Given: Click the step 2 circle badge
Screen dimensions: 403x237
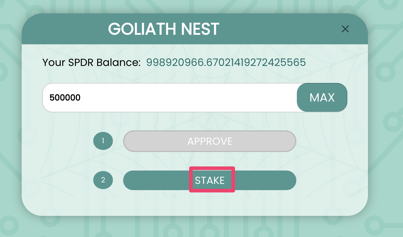Looking at the screenshot, I should (x=103, y=180).
